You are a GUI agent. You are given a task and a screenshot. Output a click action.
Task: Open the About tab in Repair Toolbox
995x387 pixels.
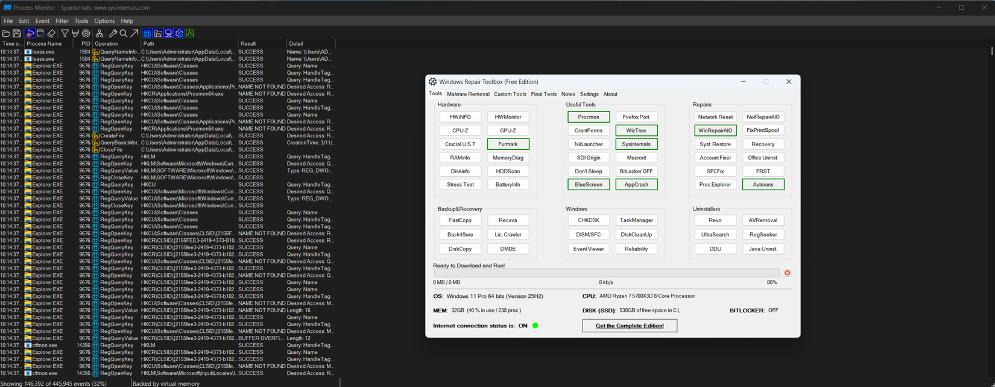click(x=610, y=94)
